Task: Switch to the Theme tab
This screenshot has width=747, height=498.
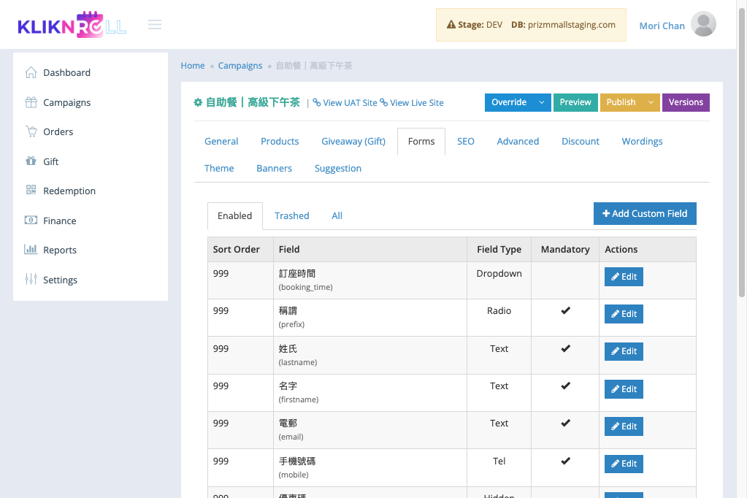Action: pos(219,169)
